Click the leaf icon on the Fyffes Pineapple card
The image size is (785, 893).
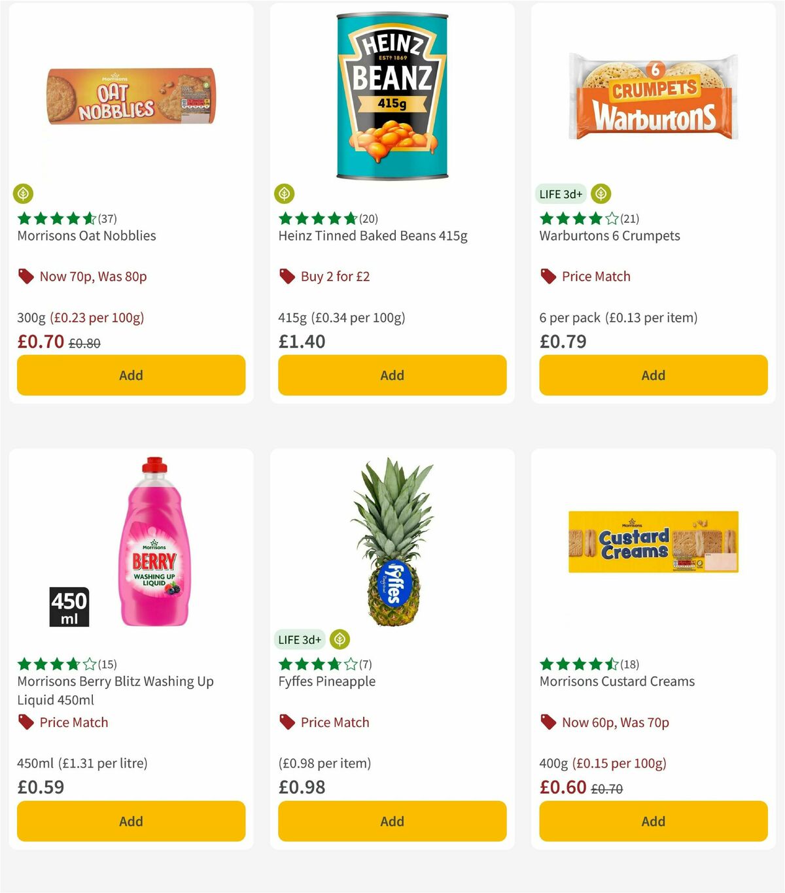pyautogui.click(x=339, y=639)
